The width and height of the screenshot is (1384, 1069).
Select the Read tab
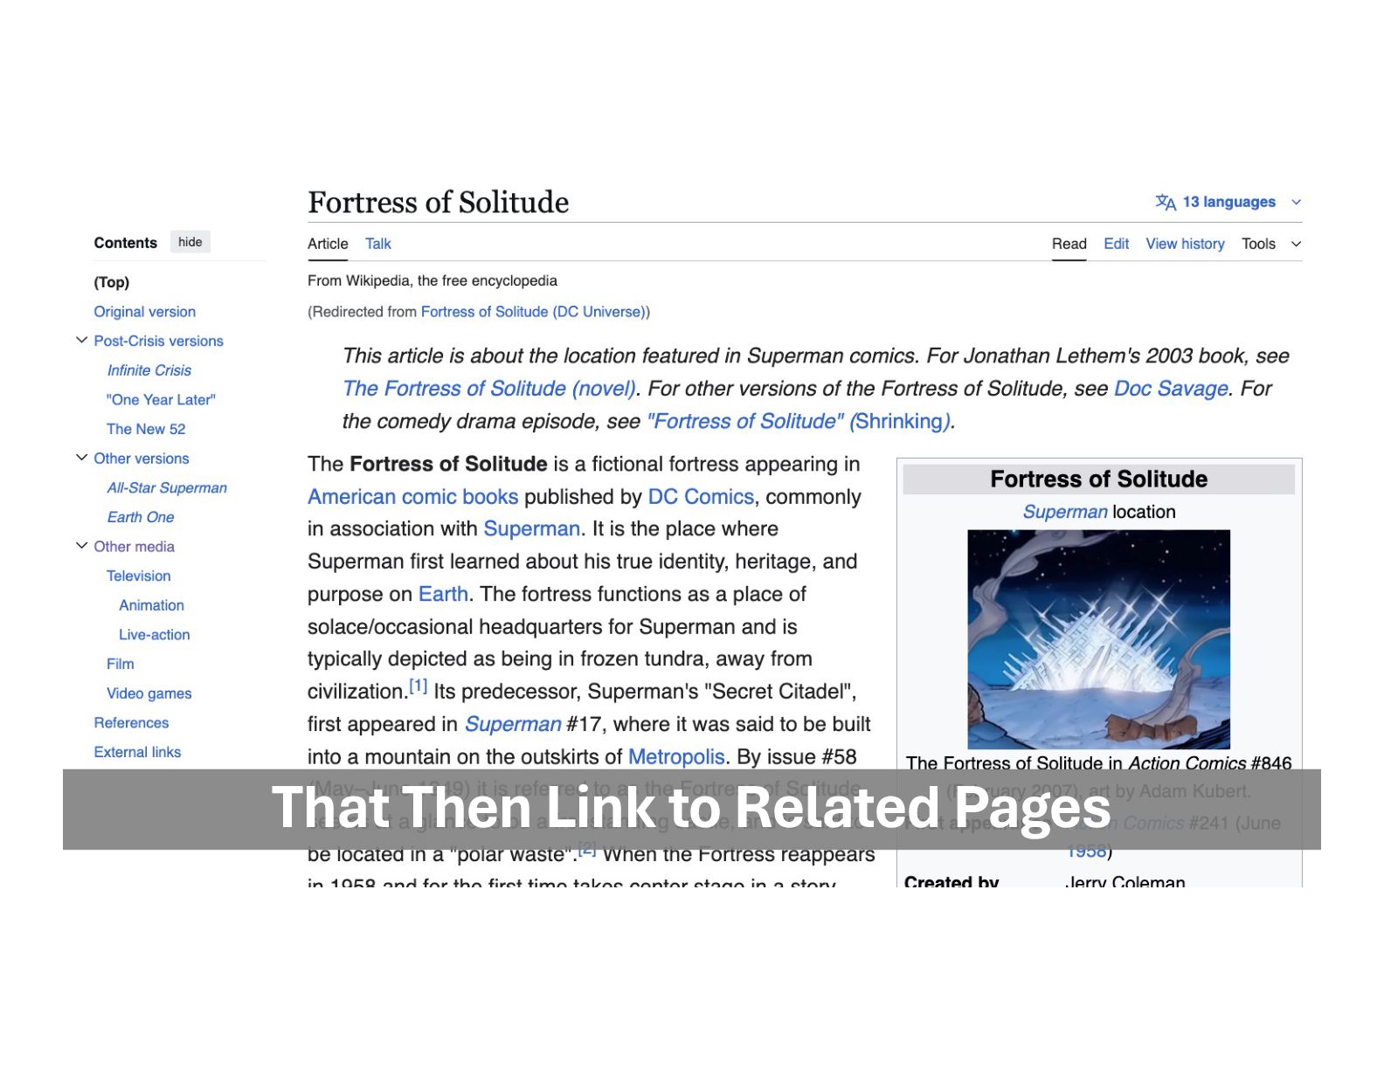(1069, 245)
